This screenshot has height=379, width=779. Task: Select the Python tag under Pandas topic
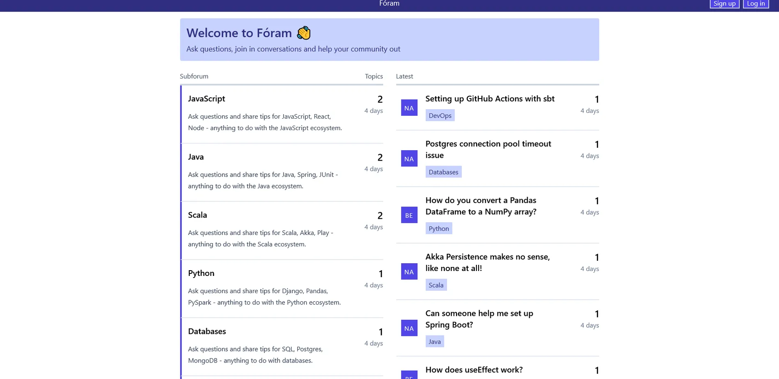(x=439, y=228)
